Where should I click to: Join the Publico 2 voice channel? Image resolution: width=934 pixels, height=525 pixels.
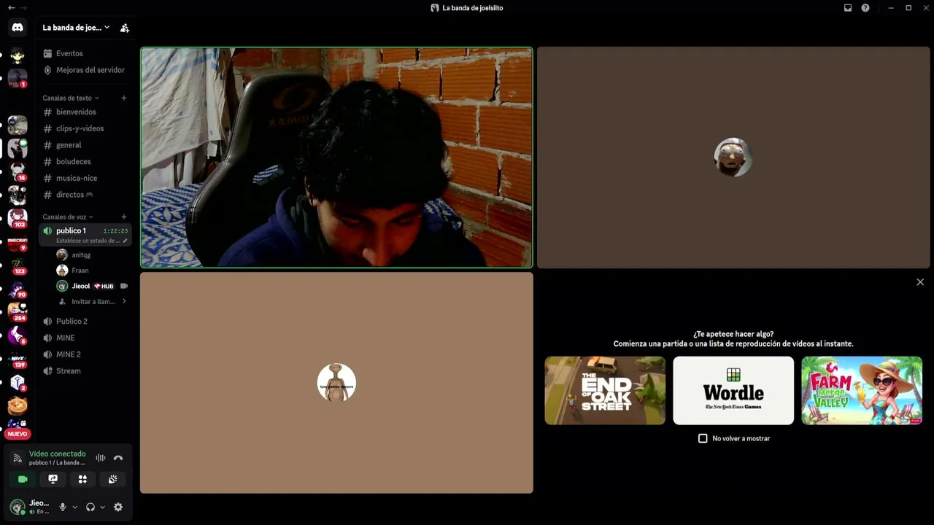click(x=85, y=321)
